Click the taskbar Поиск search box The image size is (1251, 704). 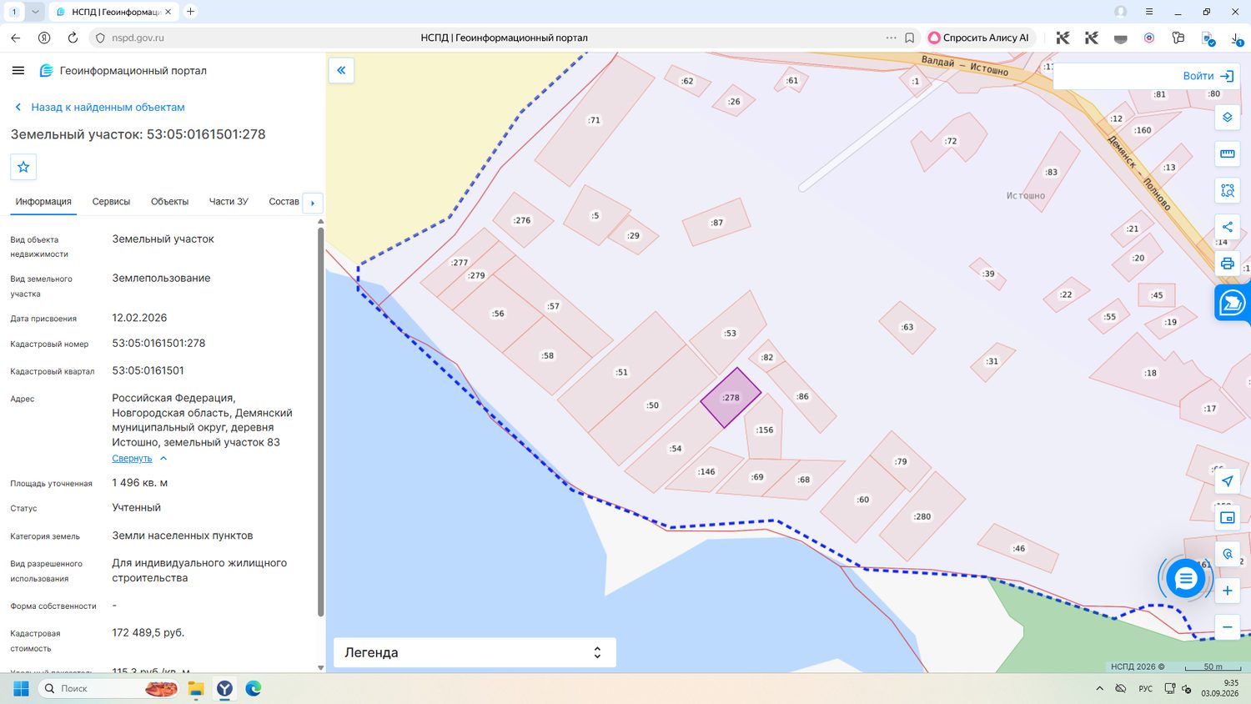(x=108, y=688)
